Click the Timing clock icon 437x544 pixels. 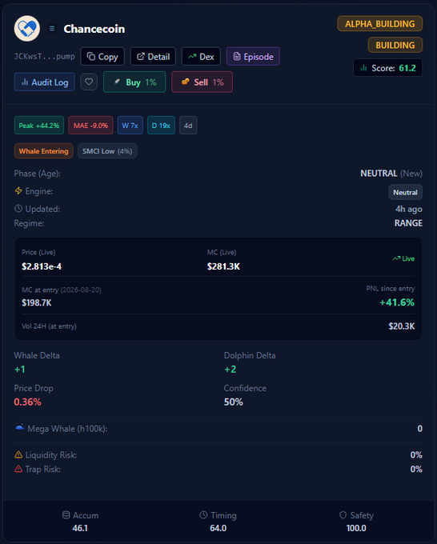(203, 515)
